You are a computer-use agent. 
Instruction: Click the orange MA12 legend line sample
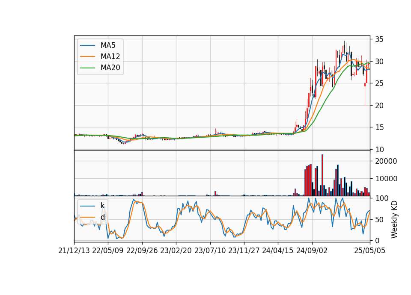(x=87, y=56)
